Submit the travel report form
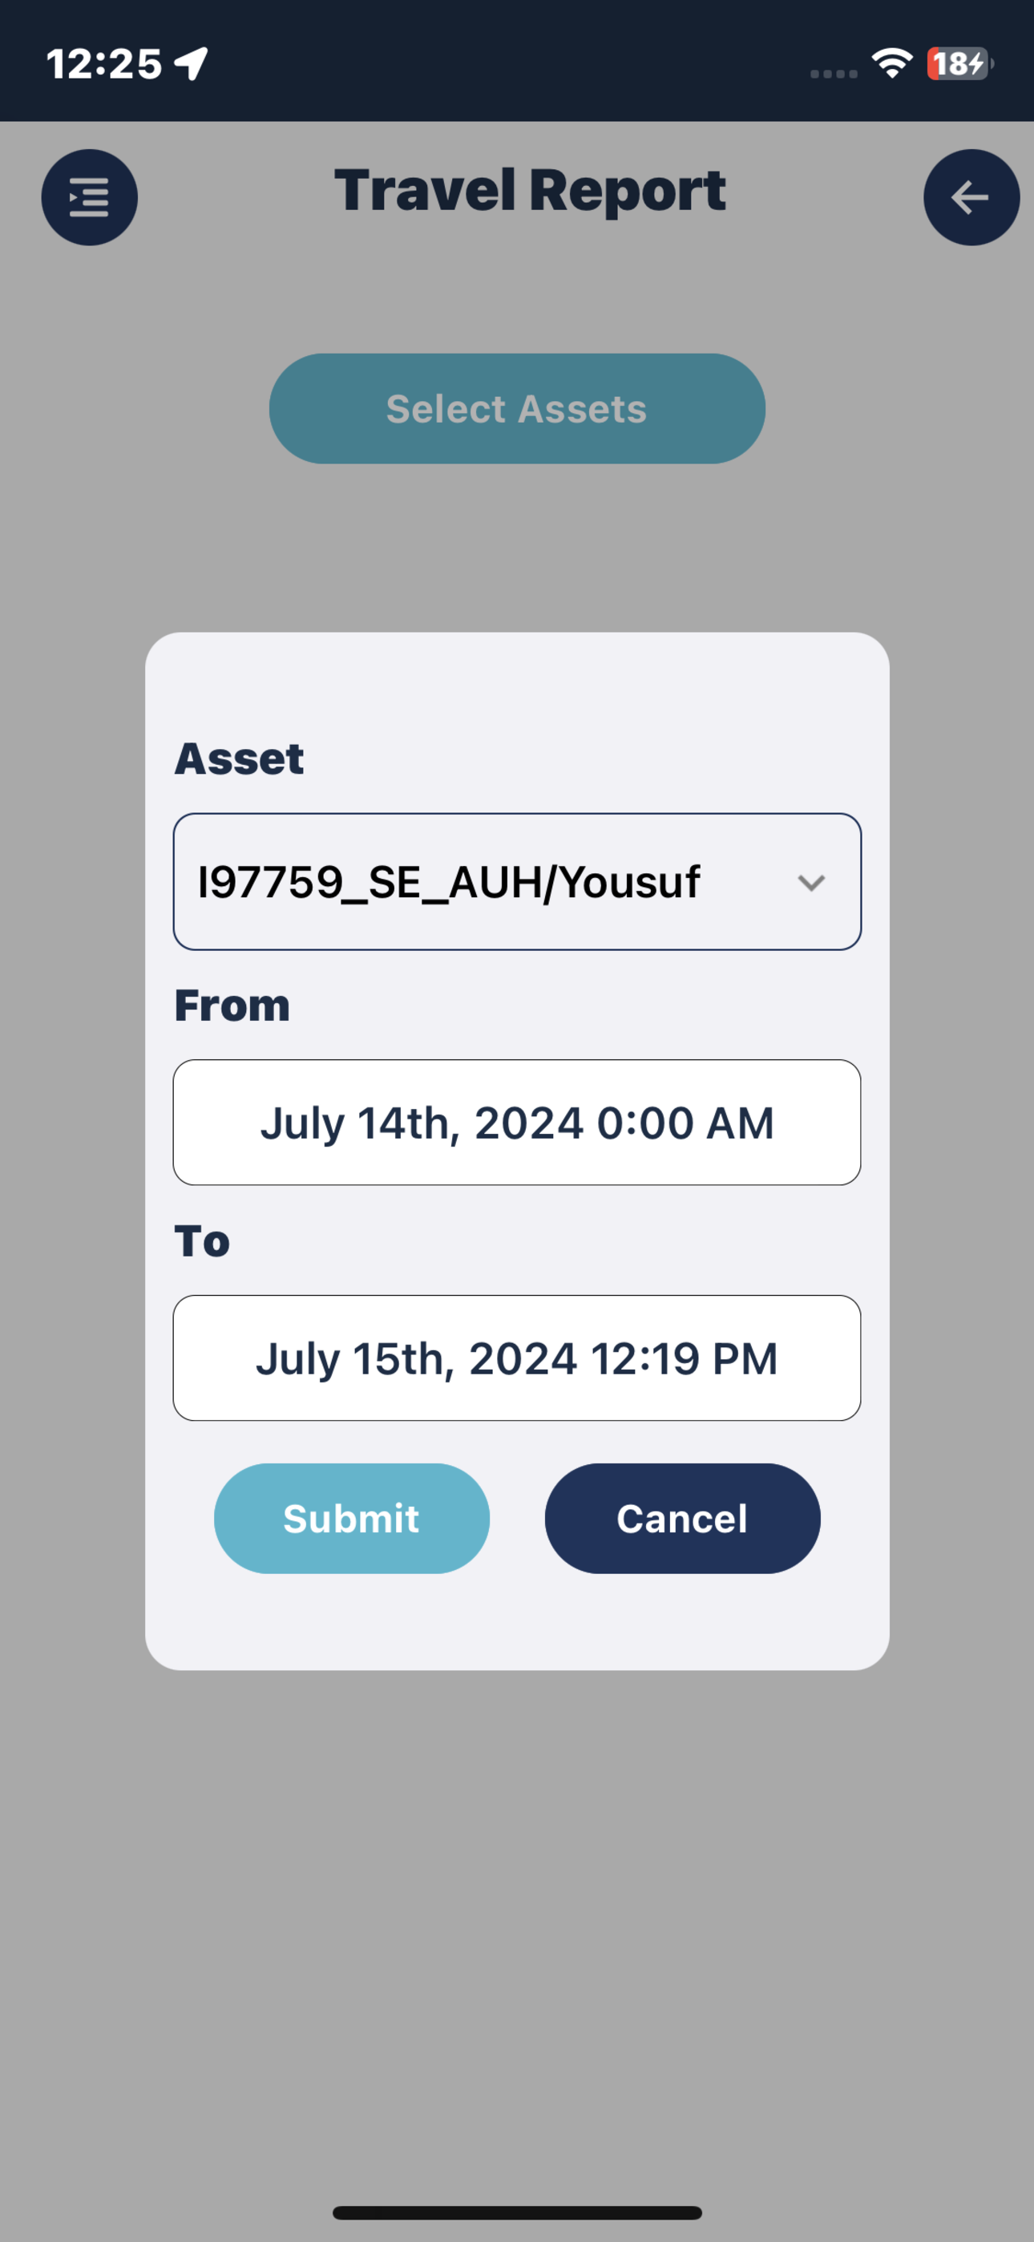This screenshot has width=1034, height=2242. click(352, 1518)
